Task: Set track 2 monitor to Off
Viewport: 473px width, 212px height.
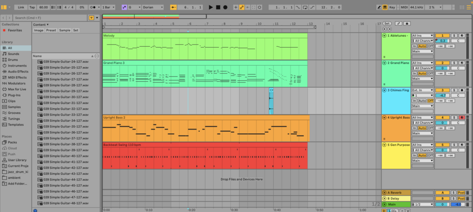Action: click(430, 73)
